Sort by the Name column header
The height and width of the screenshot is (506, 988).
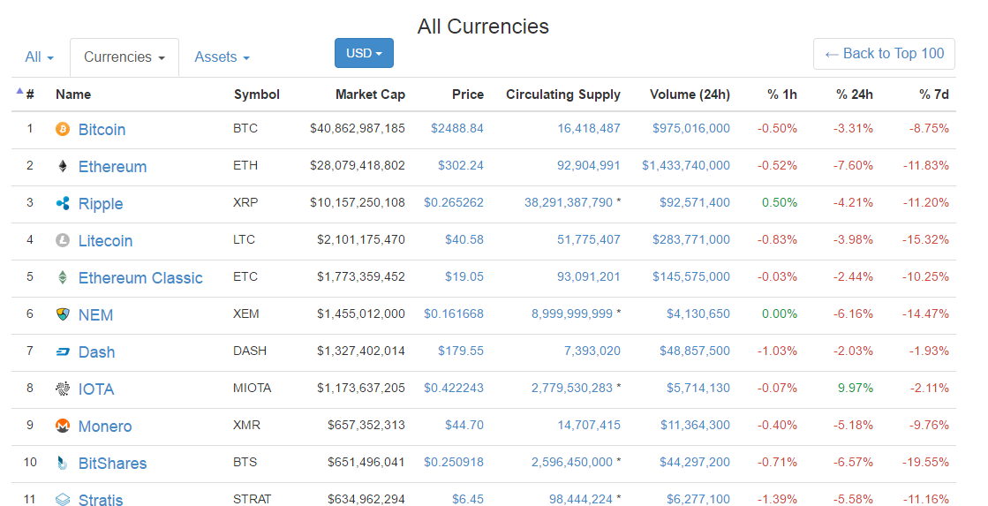pos(73,94)
